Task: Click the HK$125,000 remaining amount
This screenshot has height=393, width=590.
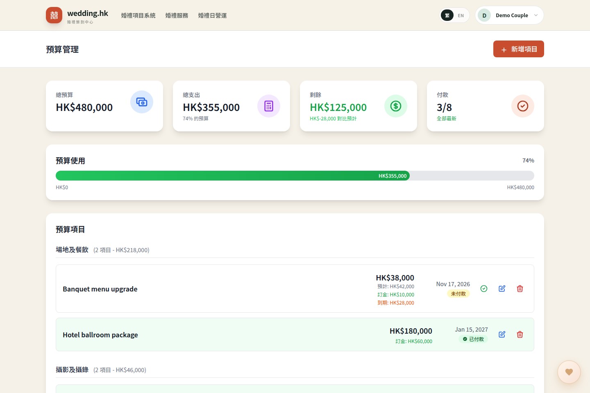Action: tap(338, 107)
